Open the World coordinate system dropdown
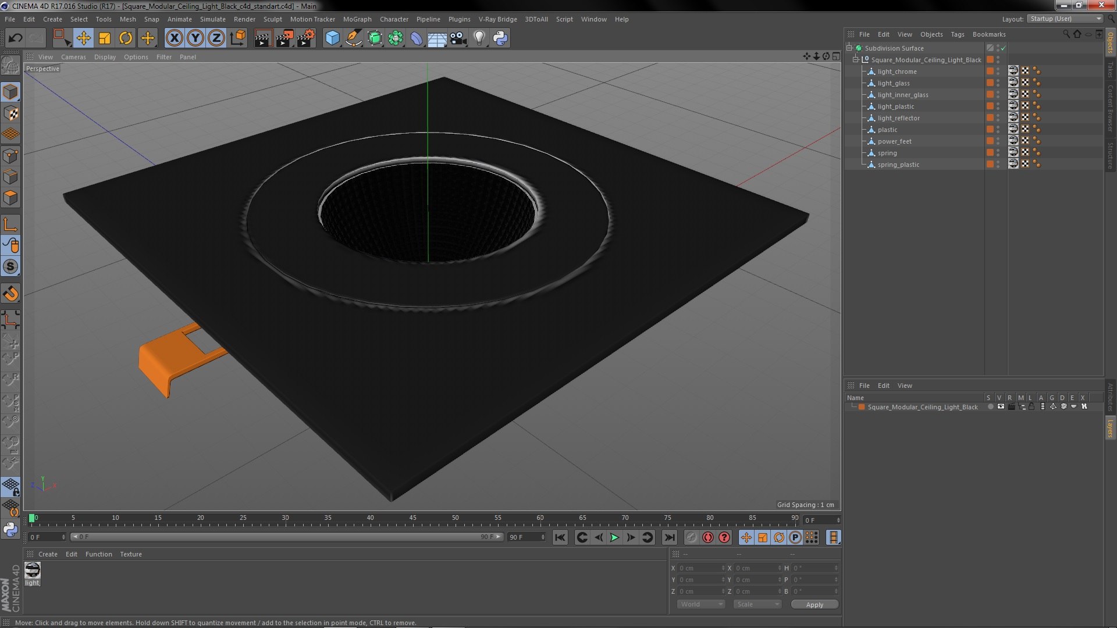Screen dimensions: 1117x628 tap(700, 604)
